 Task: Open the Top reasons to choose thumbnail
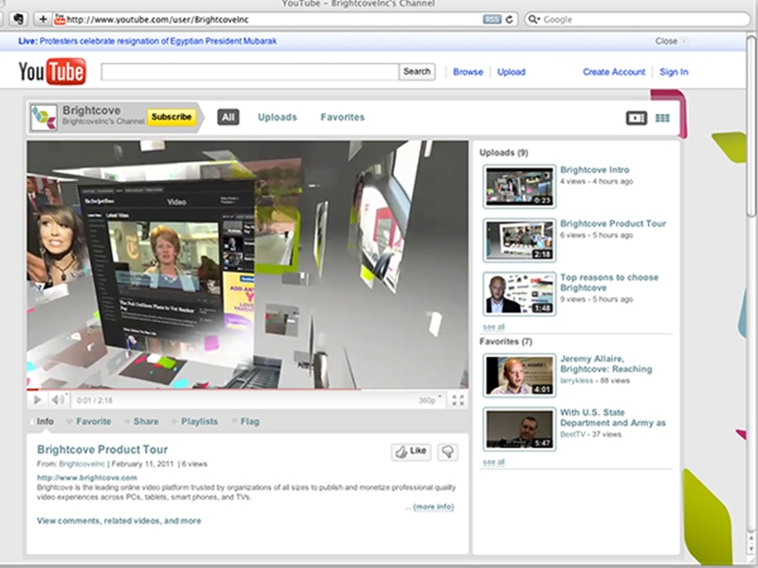(519, 293)
